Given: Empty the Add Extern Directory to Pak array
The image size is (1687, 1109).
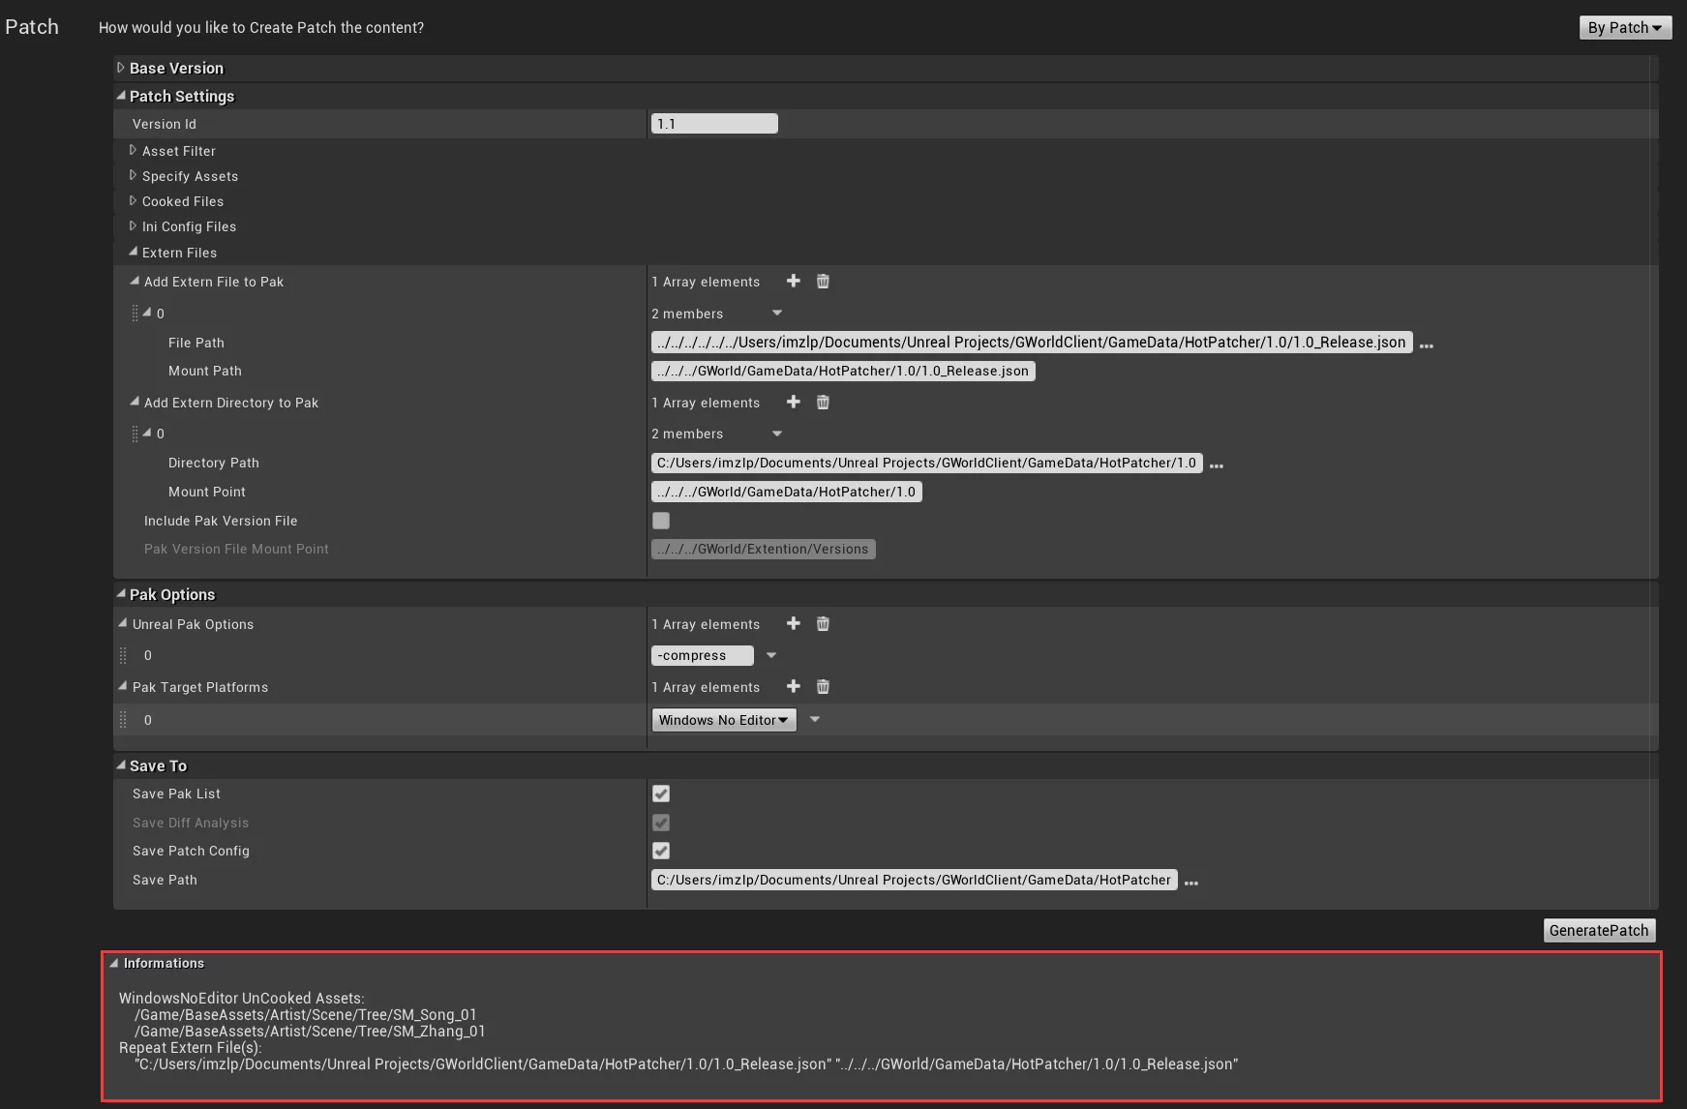Looking at the screenshot, I should click(823, 402).
